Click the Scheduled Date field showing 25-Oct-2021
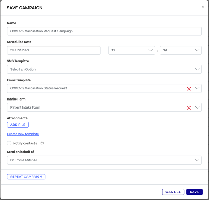Viewport: 209px width, 200px height. (54, 50)
